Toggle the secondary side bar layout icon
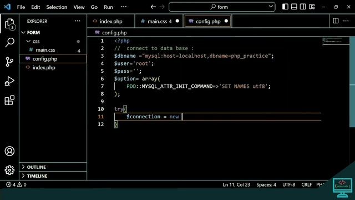Viewport: 355px width, 200px height. pyautogui.click(x=303, y=7)
